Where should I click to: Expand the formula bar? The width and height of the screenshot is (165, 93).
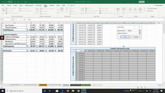(x=164, y=20)
